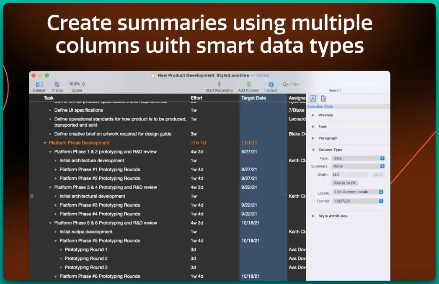
Task: Toggle the Sidebar toolbar icon
Action: [39, 84]
